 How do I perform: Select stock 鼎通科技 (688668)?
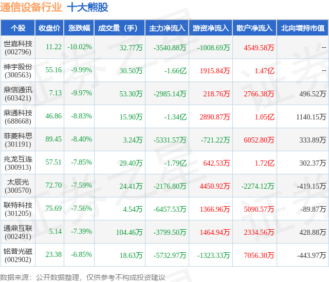pyautogui.click(x=18, y=117)
